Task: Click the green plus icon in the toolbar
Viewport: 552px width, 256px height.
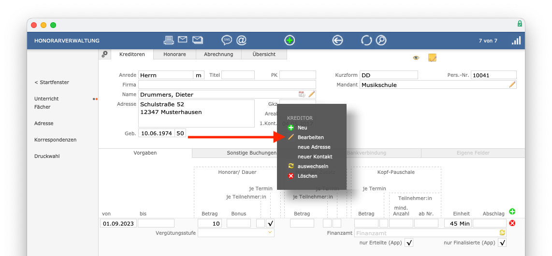Action: [x=290, y=41]
